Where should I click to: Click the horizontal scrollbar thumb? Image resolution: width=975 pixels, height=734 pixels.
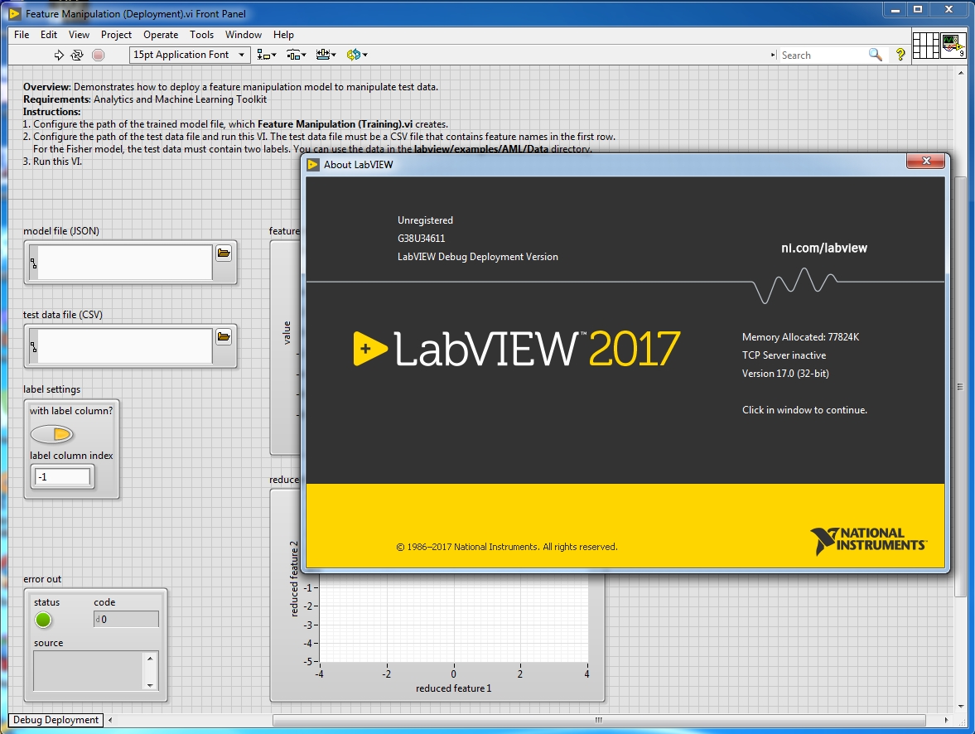click(x=599, y=720)
